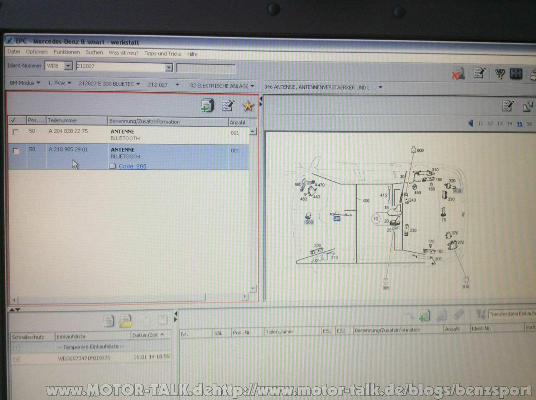536x400 pixels.
Task: Click the add-to-shopping-list icon above parts table
Action: (x=207, y=105)
